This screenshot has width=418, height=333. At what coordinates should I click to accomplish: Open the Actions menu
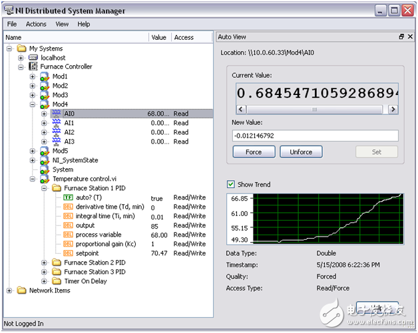point(36,24)
